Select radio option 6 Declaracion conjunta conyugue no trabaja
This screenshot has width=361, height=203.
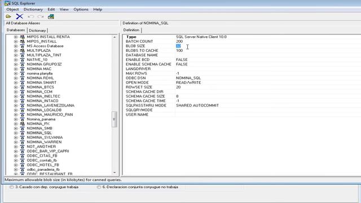tap(99, 187)
